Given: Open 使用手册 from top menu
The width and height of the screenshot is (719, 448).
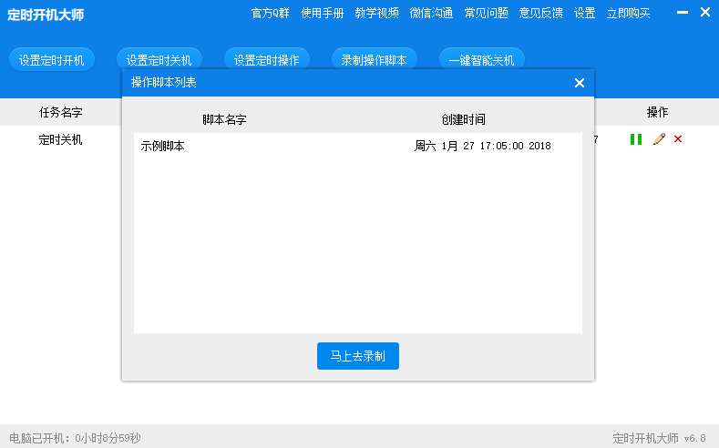Looking at the screenshot, I should click(323, 13).
